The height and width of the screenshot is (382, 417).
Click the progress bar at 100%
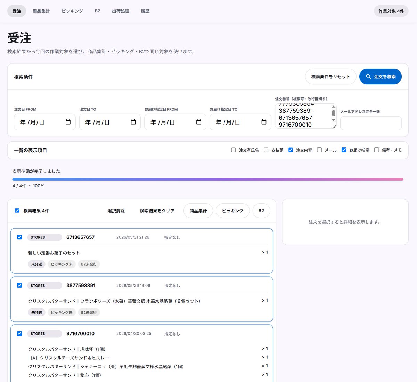coord(208,179)
